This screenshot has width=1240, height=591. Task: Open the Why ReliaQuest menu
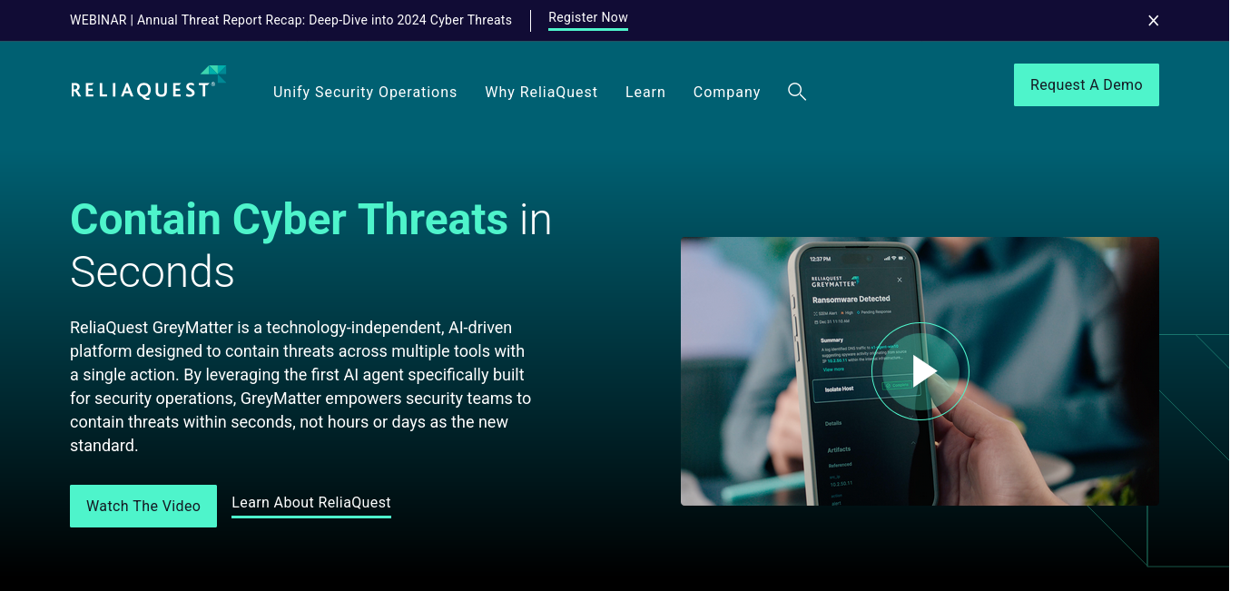tap(541, 92)
